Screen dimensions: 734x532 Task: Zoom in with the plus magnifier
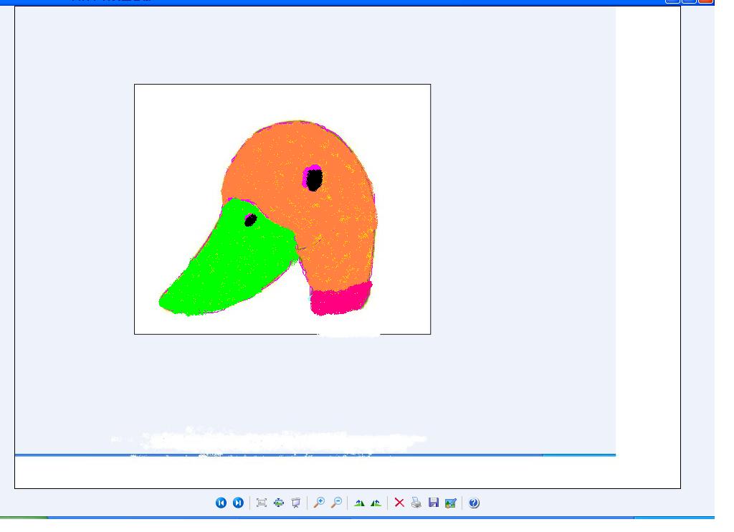319,503
